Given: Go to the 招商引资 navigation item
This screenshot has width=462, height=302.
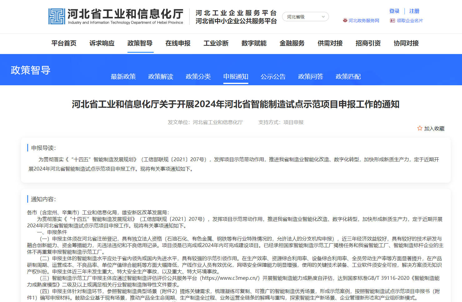Looking at the screenshot, I should click(x=368, y=43).
